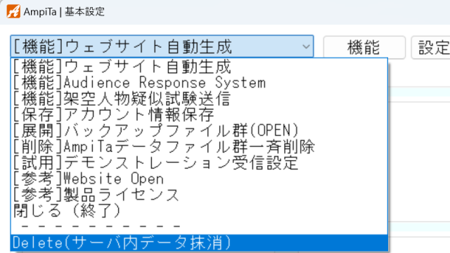
Task: Pick [参考]製品ライセンス list entry
Action: coord(199,195)
